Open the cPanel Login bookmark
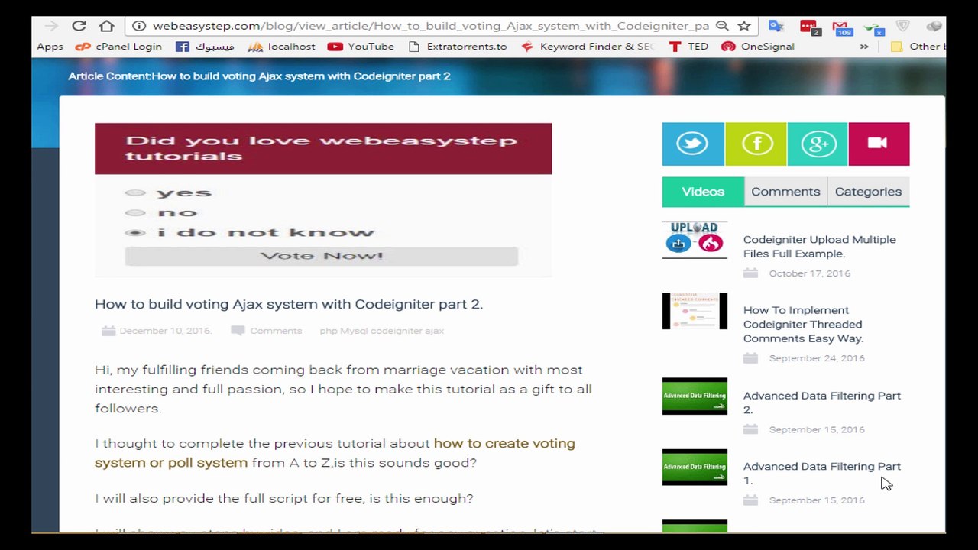The height and width of the screenshot is (550, 978). coord(118,47)
